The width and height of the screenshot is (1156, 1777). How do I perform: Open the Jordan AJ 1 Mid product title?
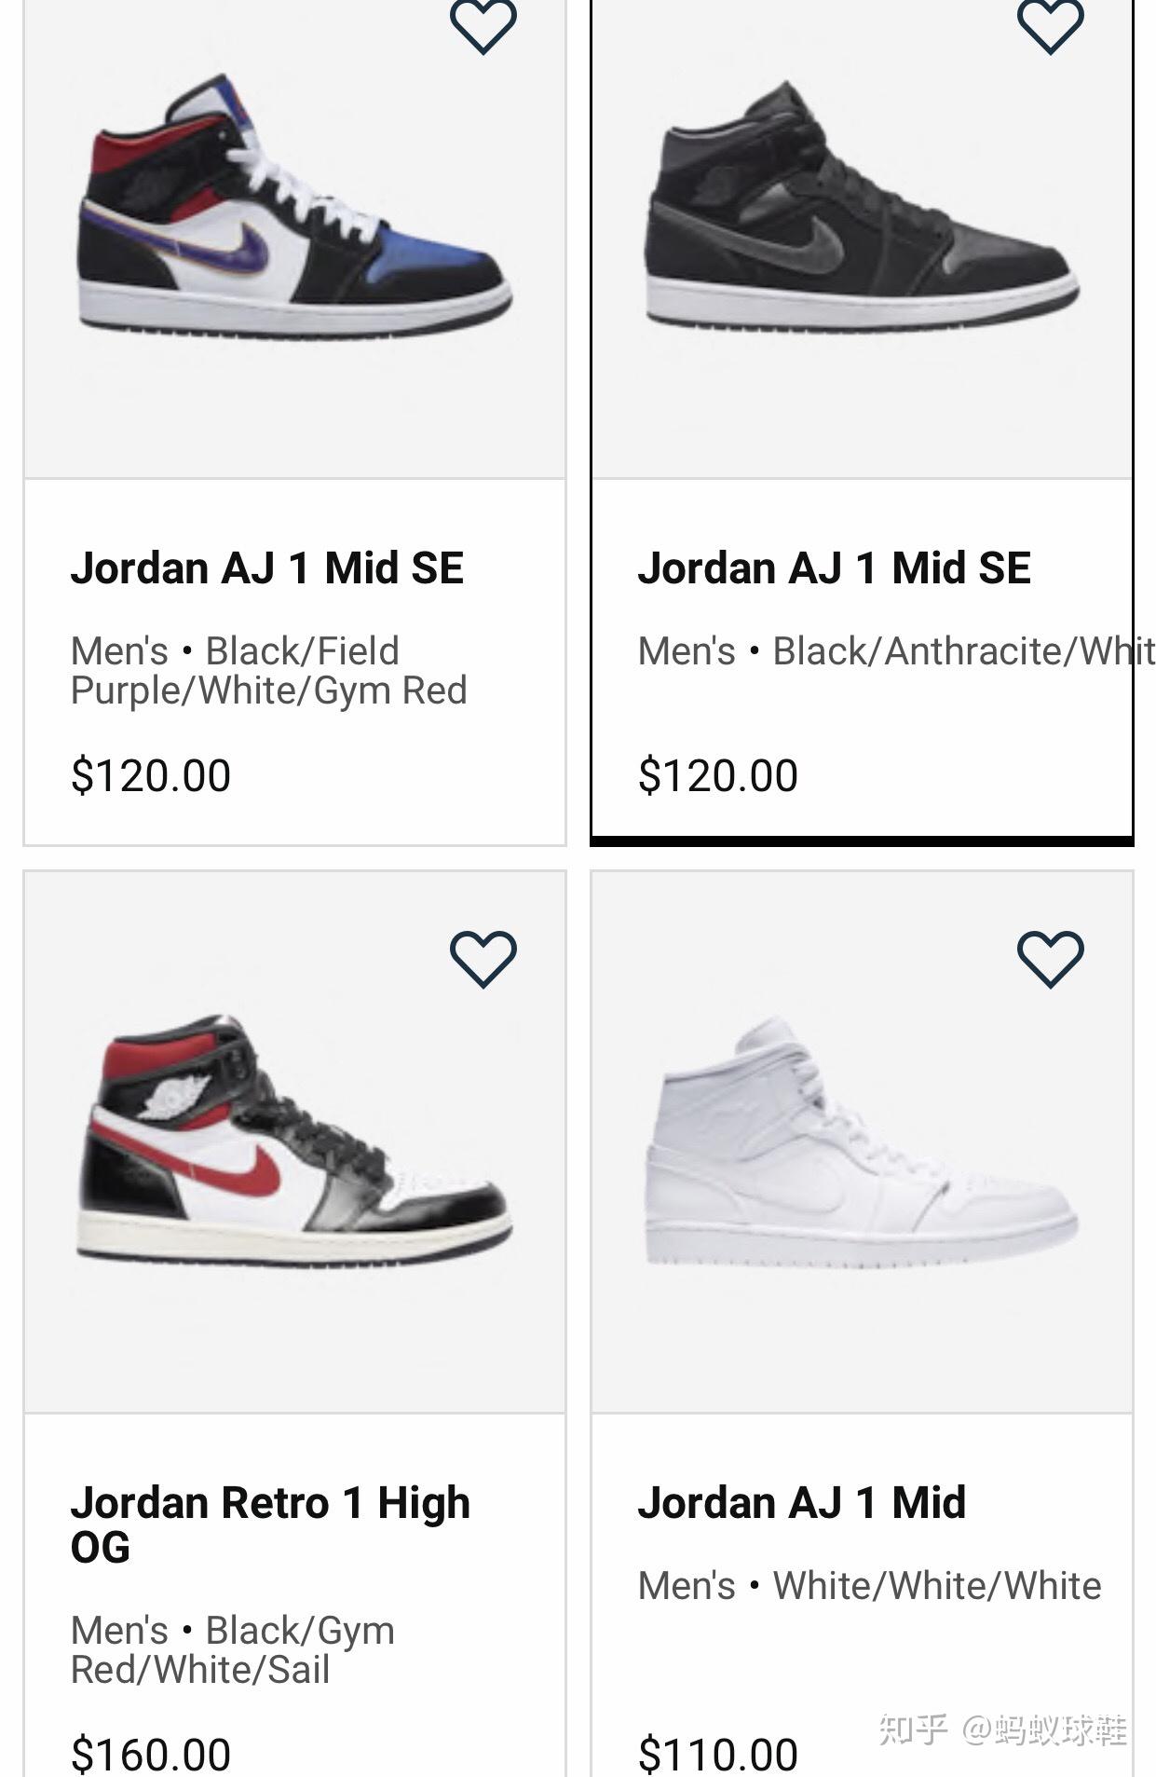(801, 1502)
